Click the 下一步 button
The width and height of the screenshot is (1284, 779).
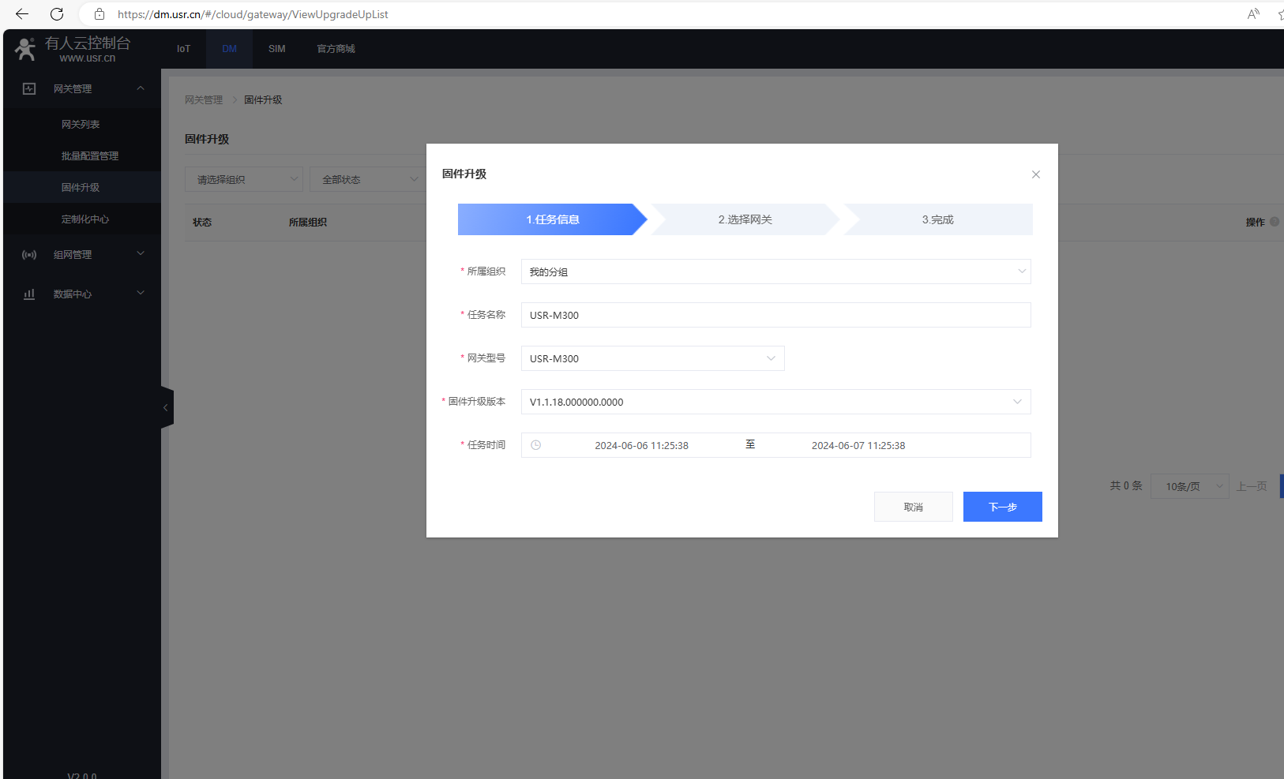[x=1002, y=507]
